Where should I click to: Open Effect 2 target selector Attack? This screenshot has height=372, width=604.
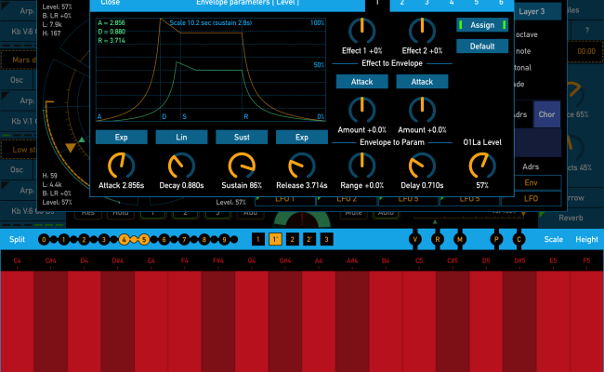click(x=422, y=82)
